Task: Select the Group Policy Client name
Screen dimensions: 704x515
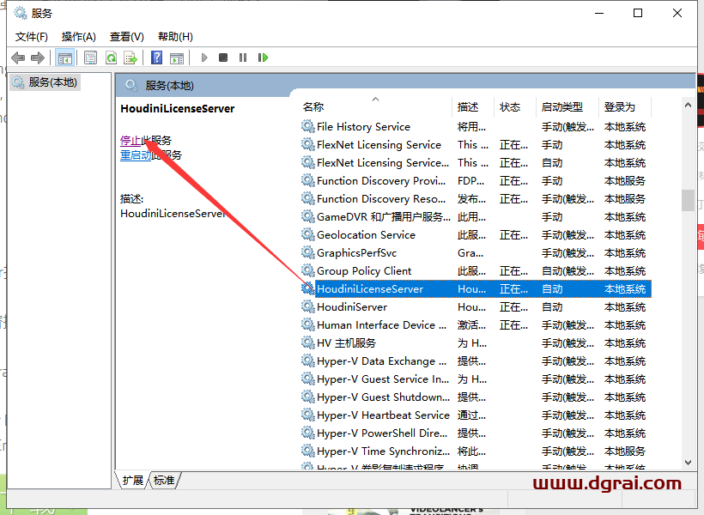Action: pos(364,270)
